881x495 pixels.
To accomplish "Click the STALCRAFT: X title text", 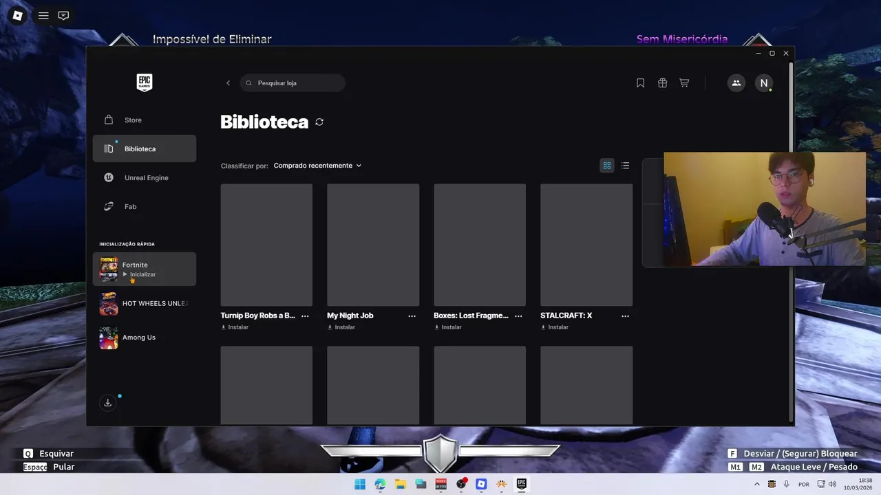I will [566, 316].
